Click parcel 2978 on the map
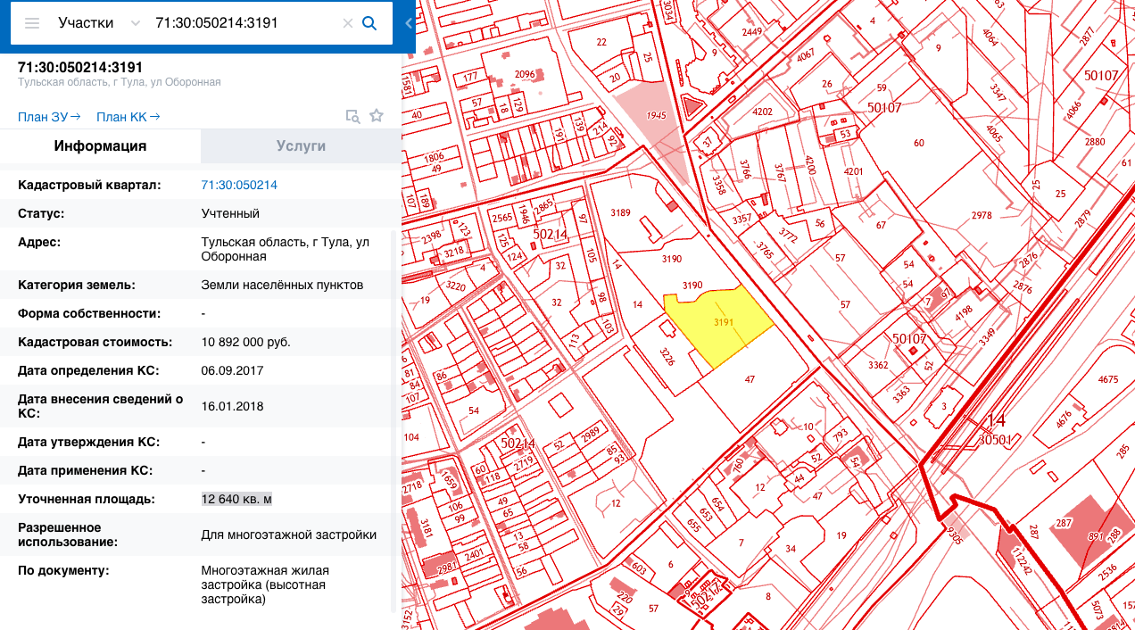 click(982, 215)
